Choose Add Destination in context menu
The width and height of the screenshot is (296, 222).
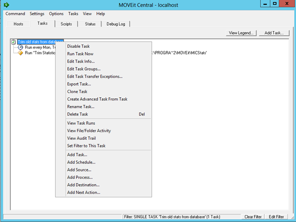tap(103, 185)
